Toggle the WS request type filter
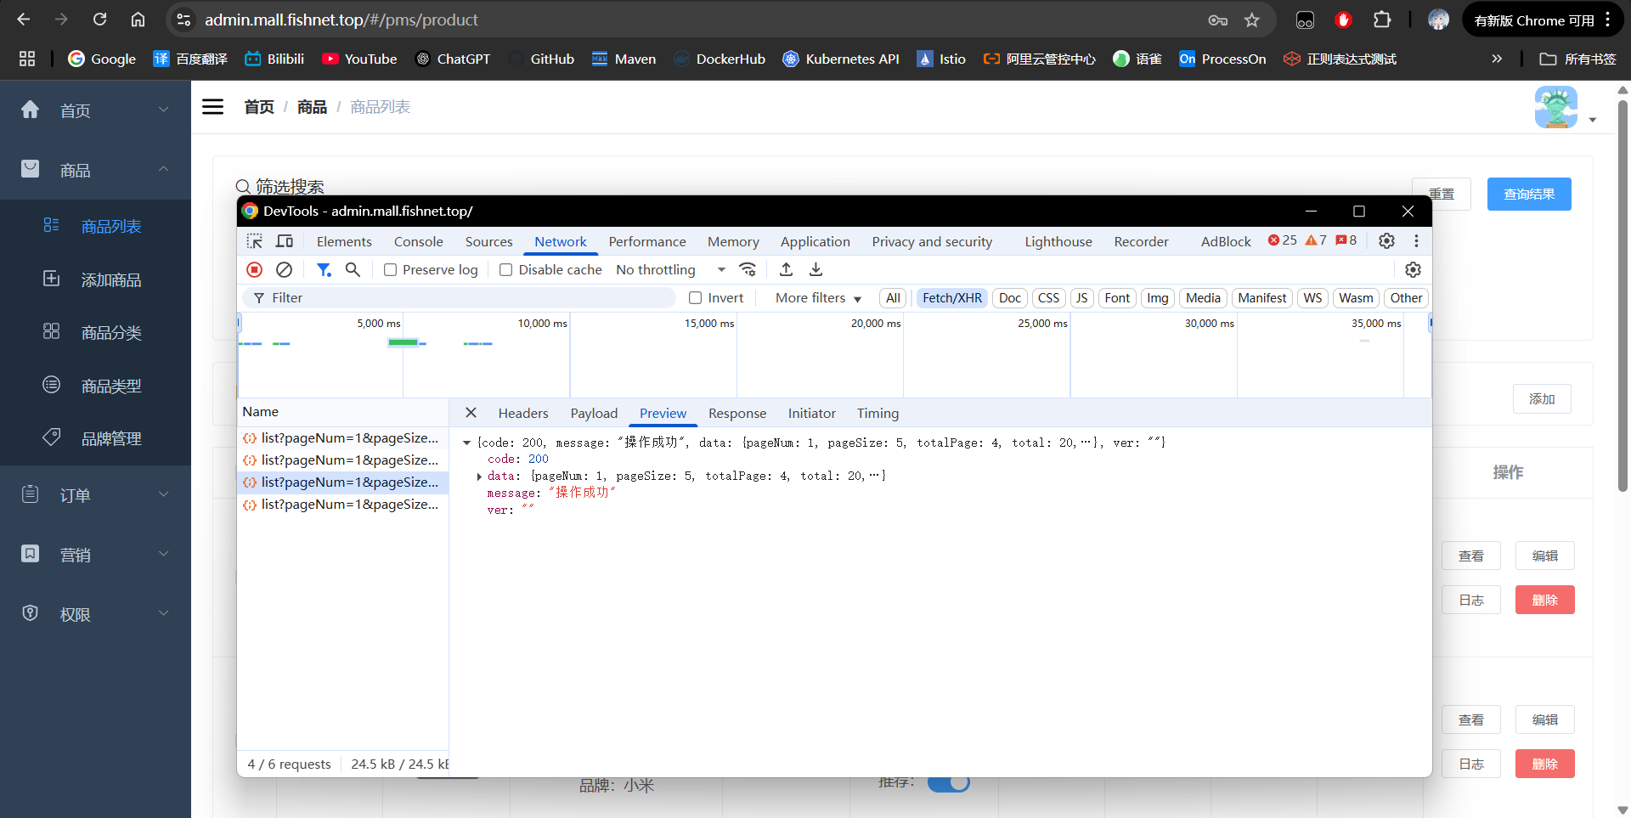The width and height of the screenshot is (1631, 818). 1312,297
